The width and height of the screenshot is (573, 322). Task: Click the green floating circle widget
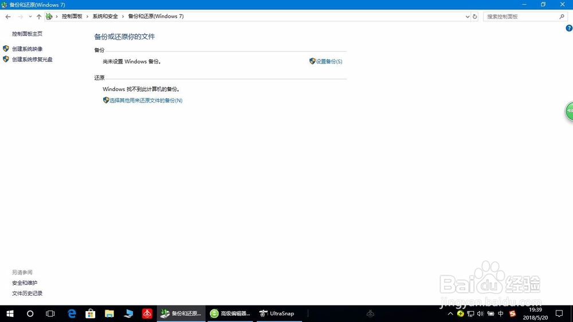coord(570,111)
